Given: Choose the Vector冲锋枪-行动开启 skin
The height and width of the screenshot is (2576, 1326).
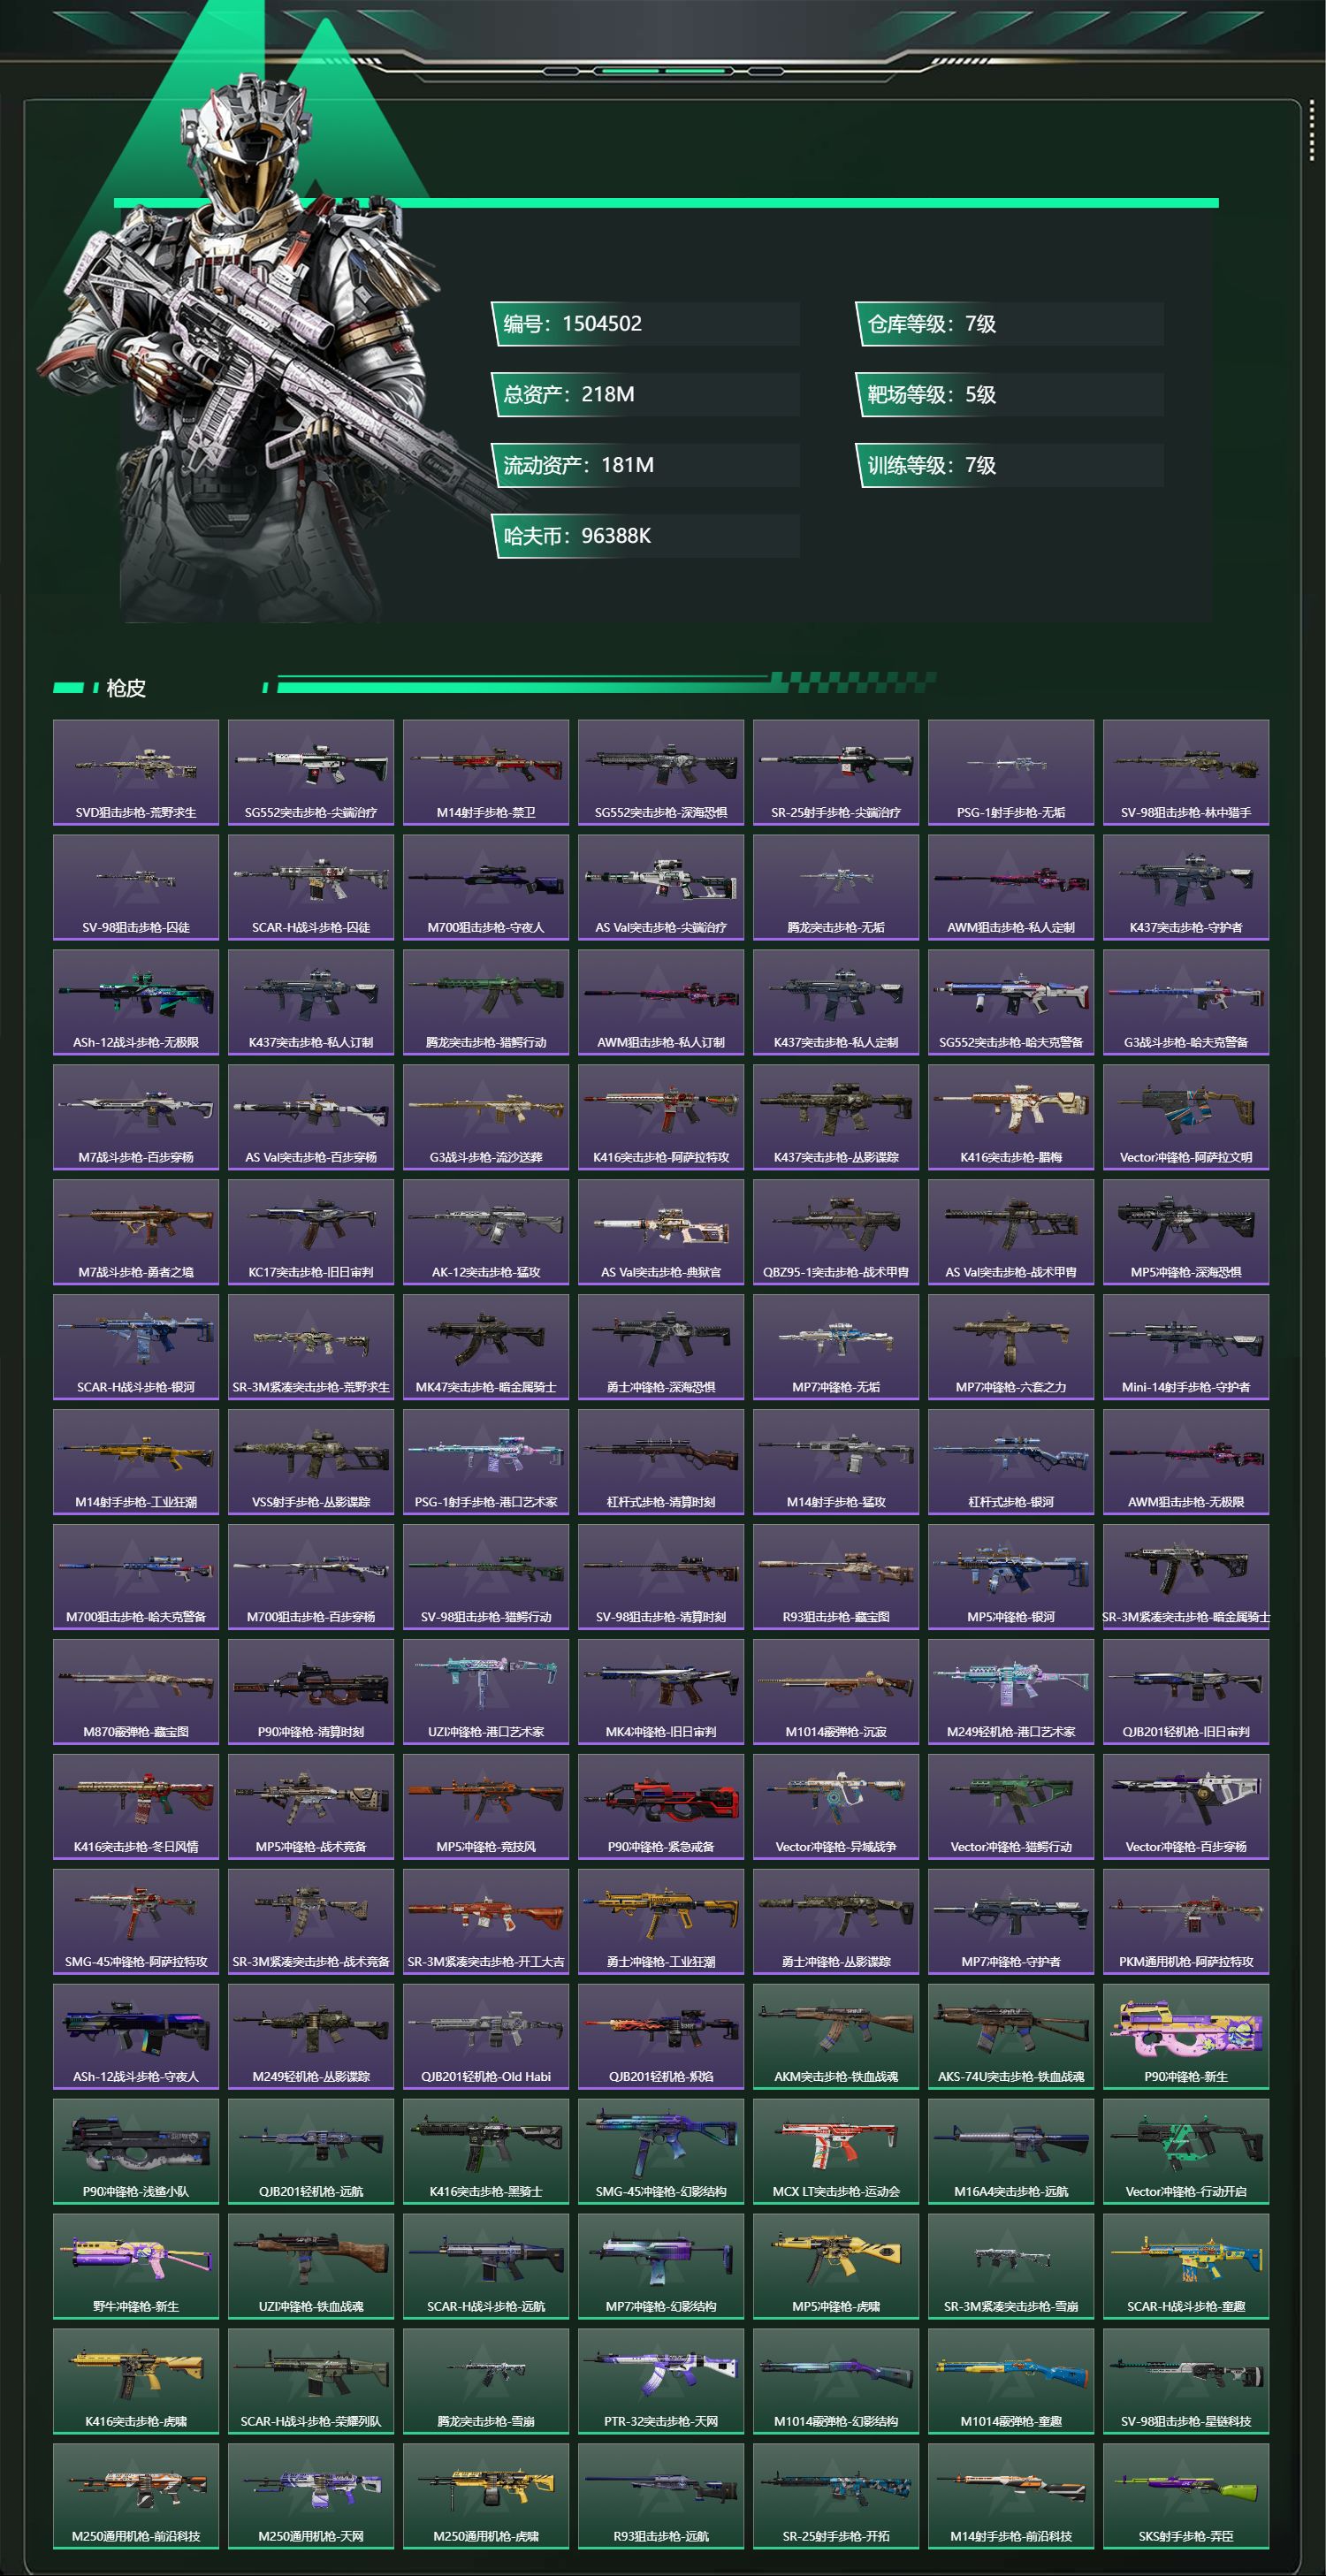Looking at the screenshot, I should [1186, 2151].
